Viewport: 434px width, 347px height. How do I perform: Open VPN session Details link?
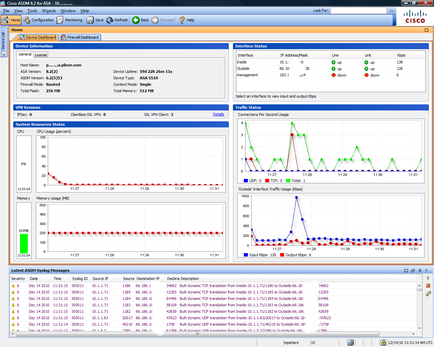point(218,114)
